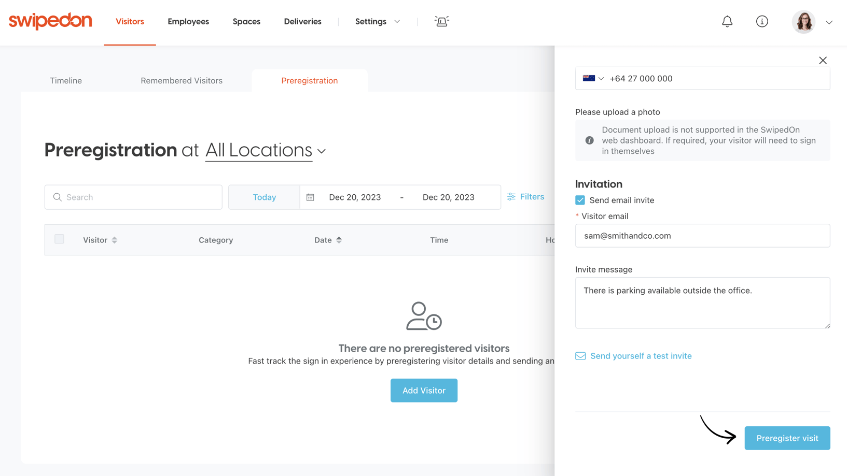847x476 pixels.
Task: Sort the table using the Visitor column arrows
Action: pyautogui.click(x=115, y=240)
